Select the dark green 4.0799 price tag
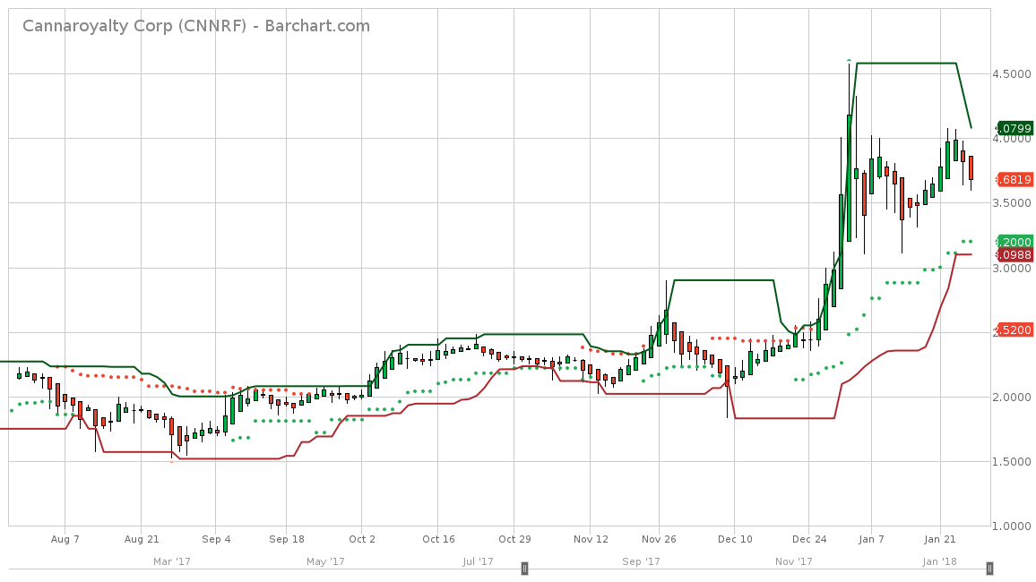 [x=1014, y=128]
